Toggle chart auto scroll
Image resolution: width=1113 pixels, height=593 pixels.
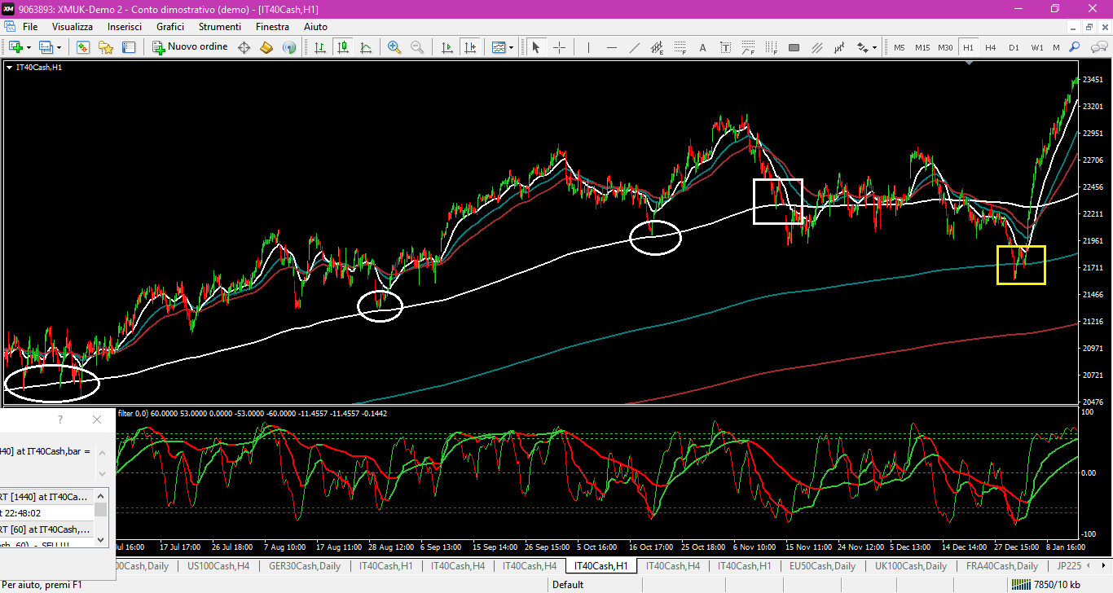[x=447, y=47]
